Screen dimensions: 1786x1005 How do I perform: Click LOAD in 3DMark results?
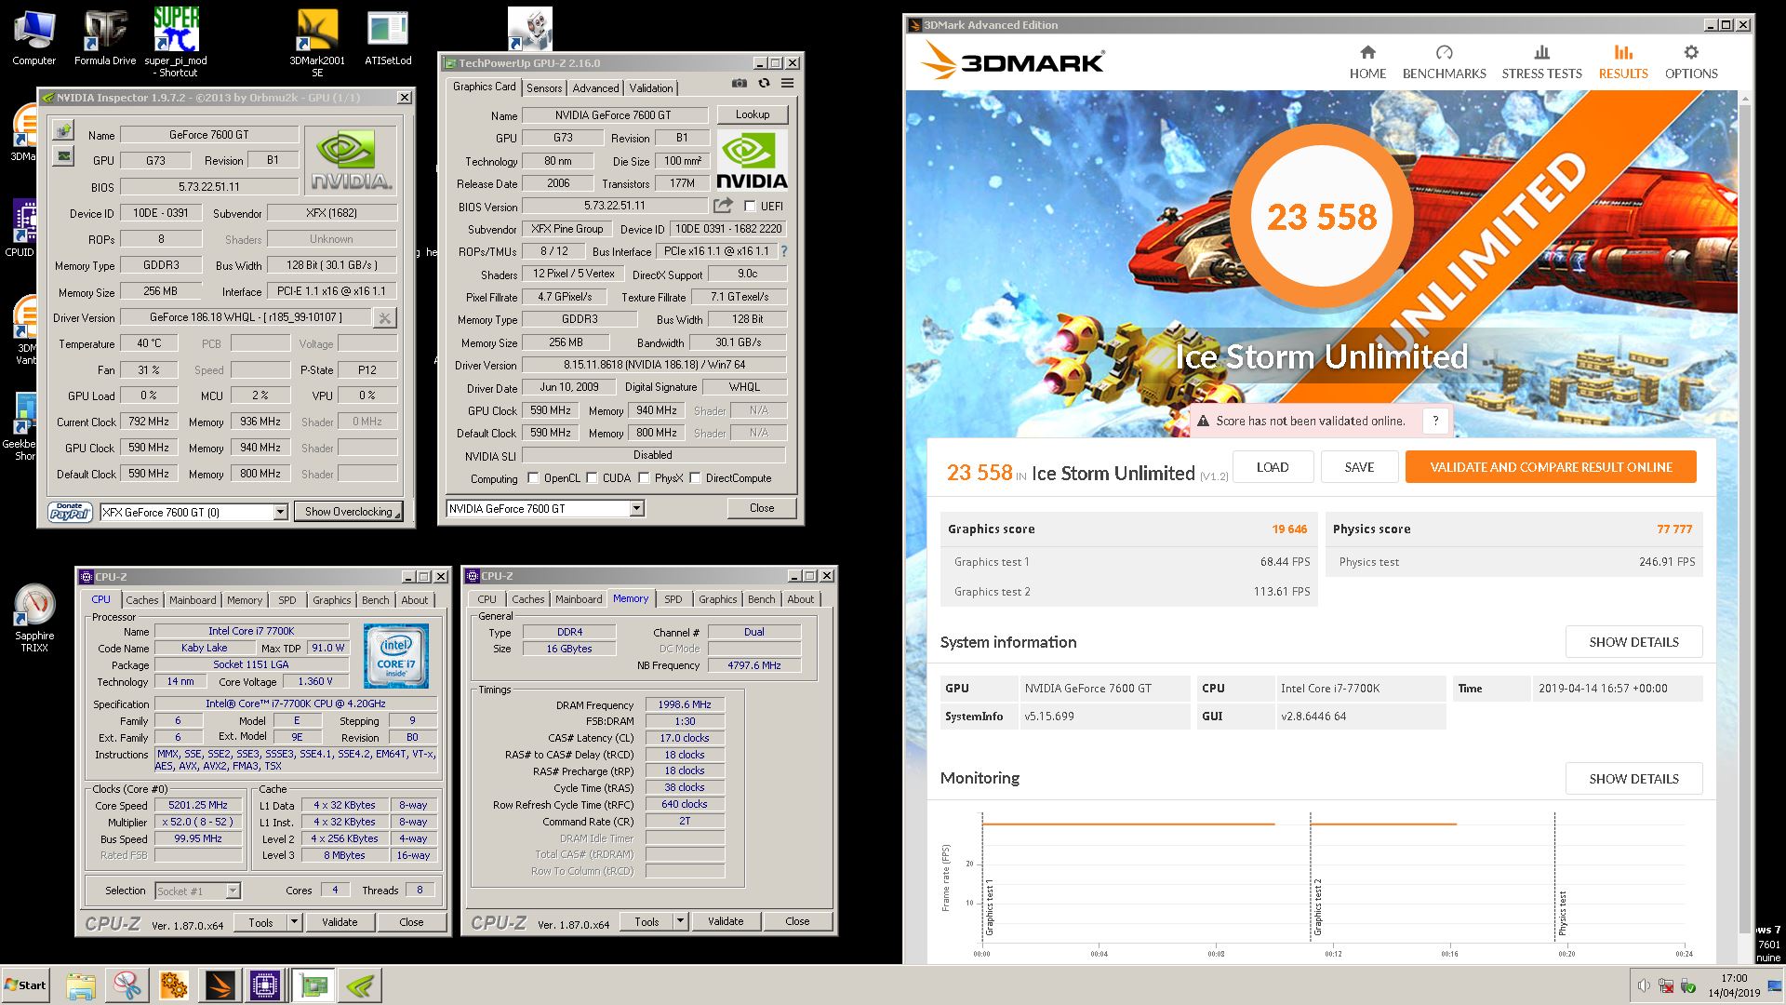1273,467
